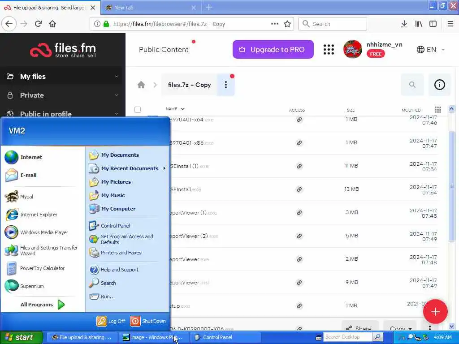
Task: Click the scroll-up arrow of the file list
Action: [x=451, y=109]
